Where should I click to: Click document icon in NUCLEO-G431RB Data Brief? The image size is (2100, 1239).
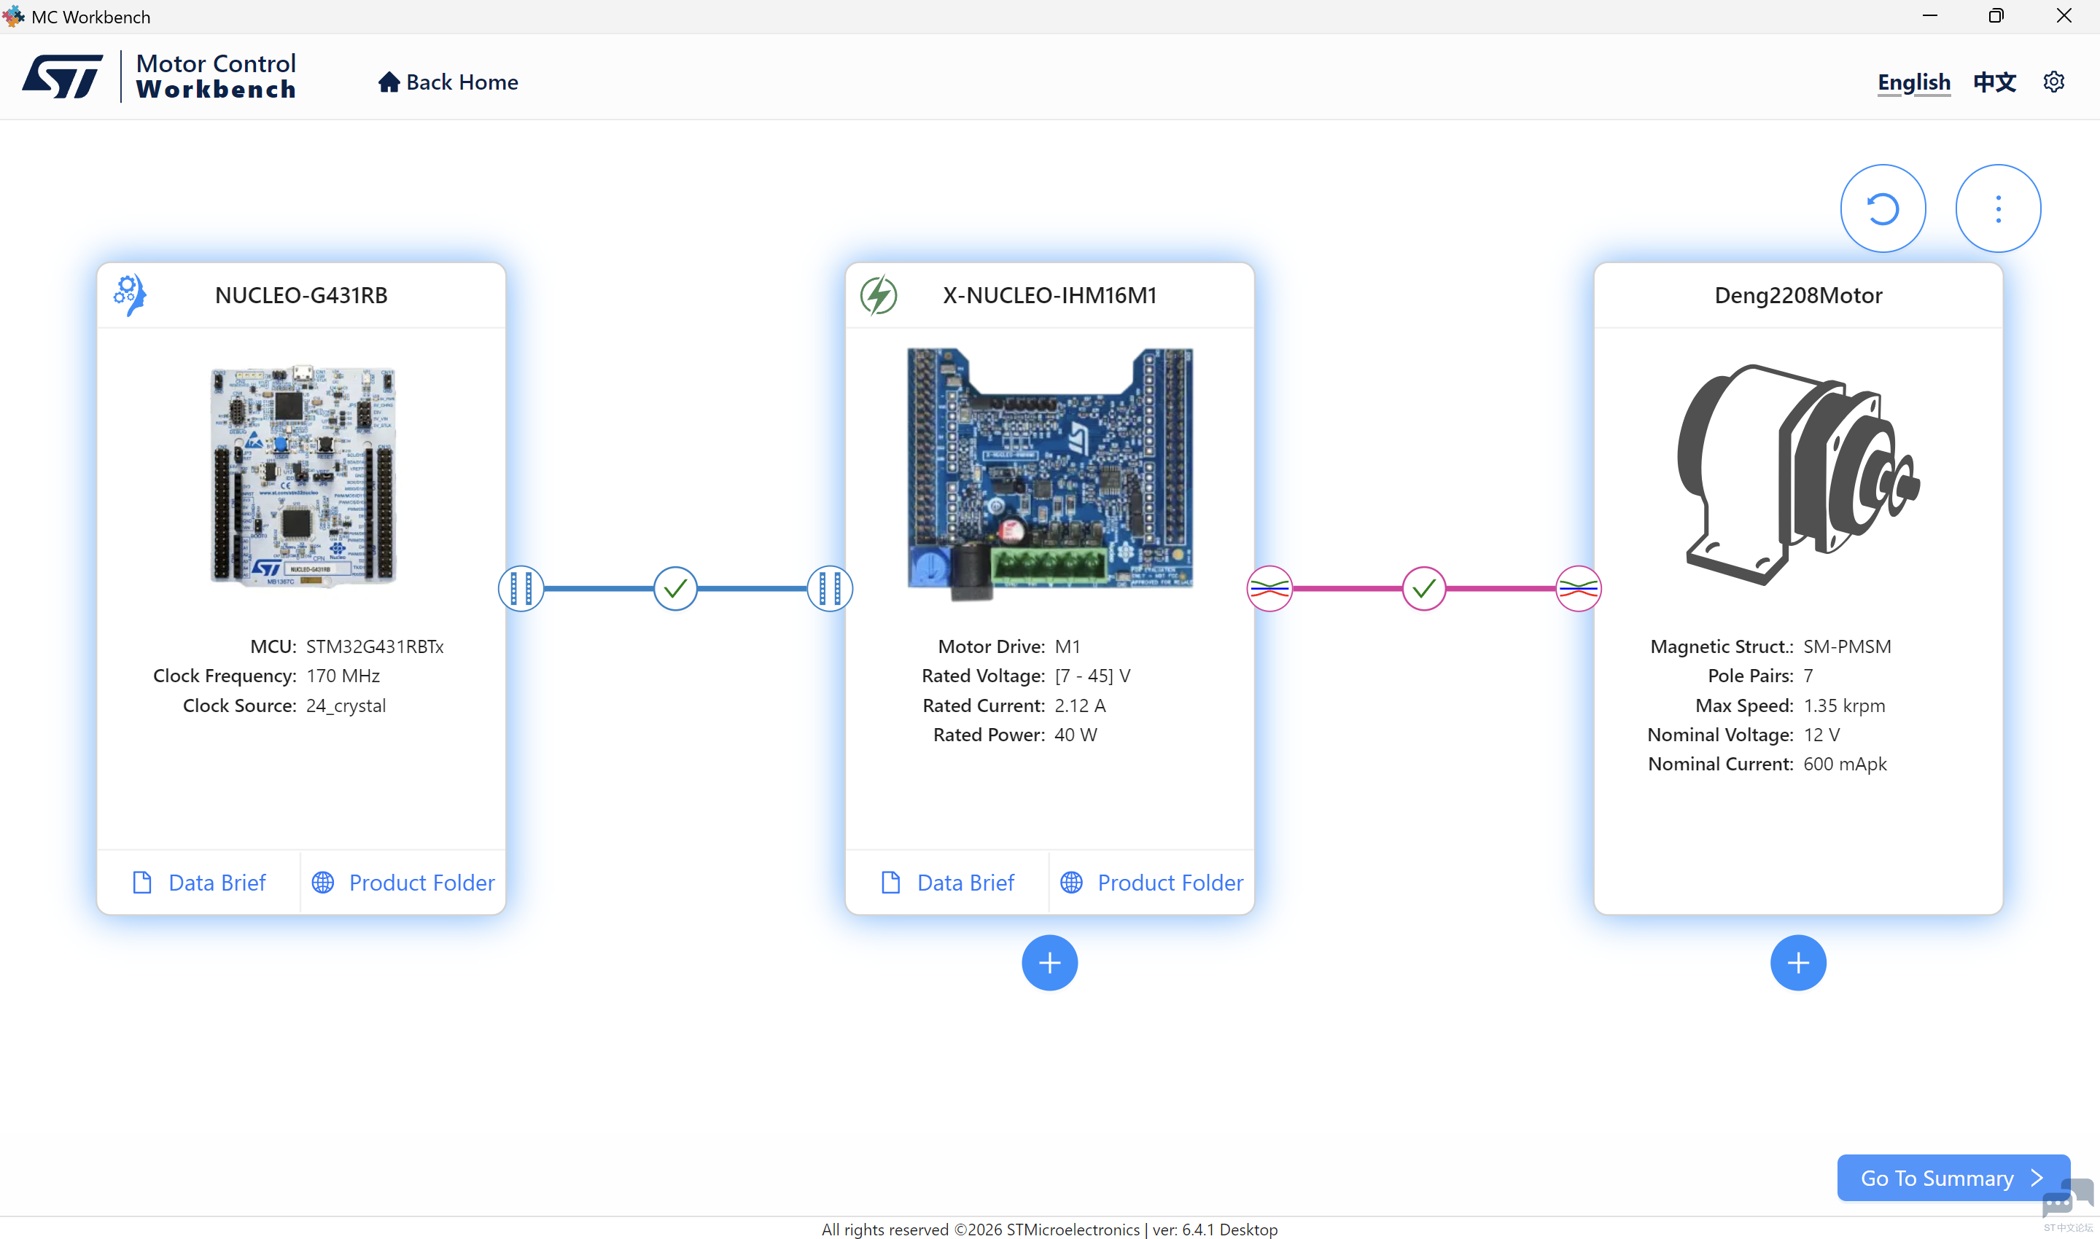coord(142,883)
